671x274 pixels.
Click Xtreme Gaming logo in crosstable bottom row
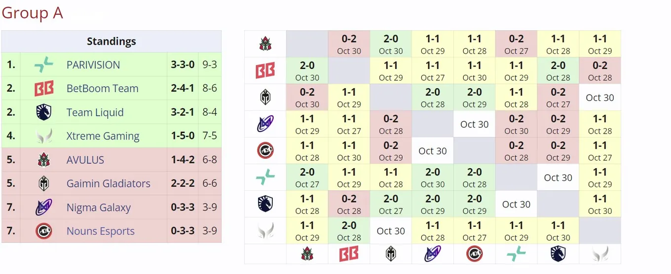pyautogui.click(x=600, y=254)
